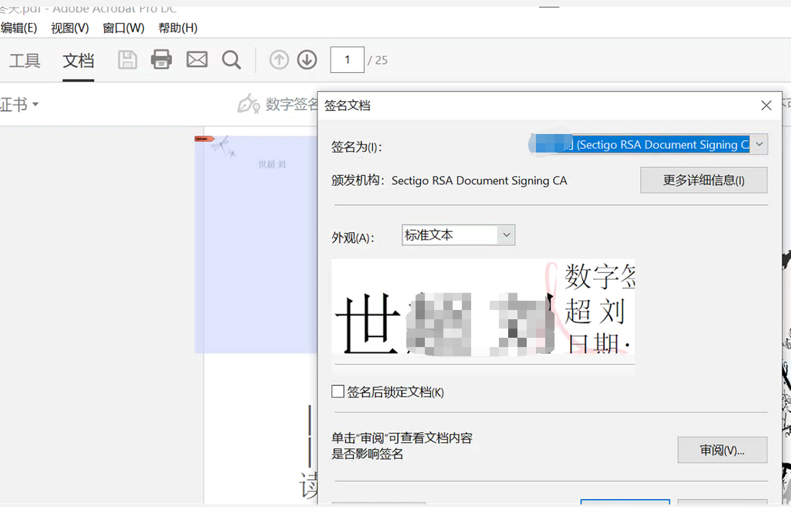Viewport: 791px width, 507px height.
Task: Open the 帮助(H) menu
Action: (178, 28)
